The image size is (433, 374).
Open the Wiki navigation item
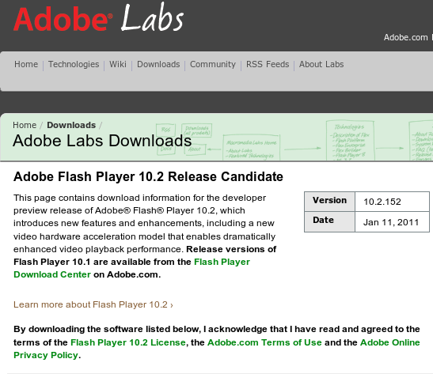pos(118,64)
